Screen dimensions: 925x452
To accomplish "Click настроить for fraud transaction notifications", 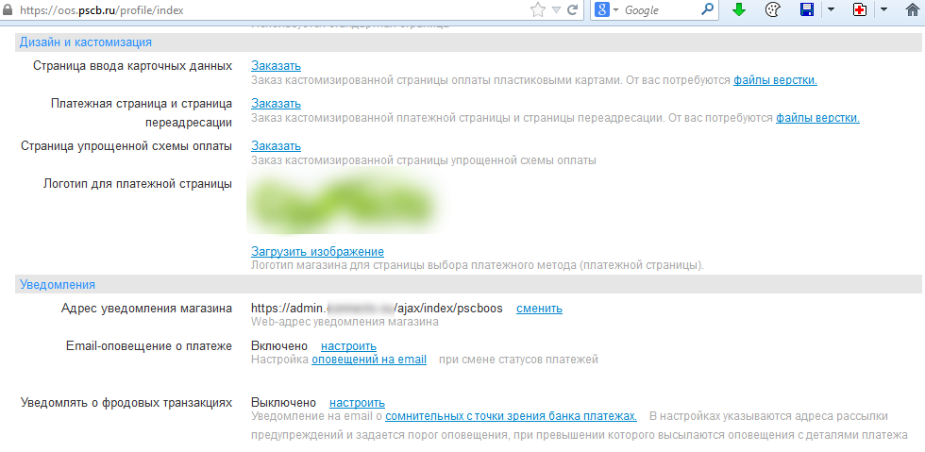I will (x=357, y=402).
